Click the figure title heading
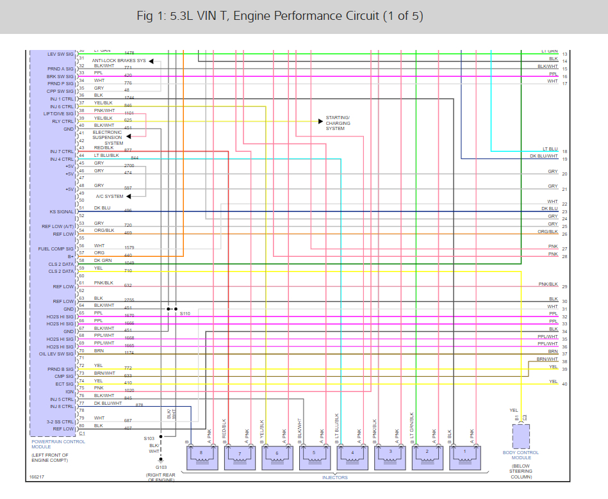Viewport: 608px width, 499px height. tap(280, 16)
